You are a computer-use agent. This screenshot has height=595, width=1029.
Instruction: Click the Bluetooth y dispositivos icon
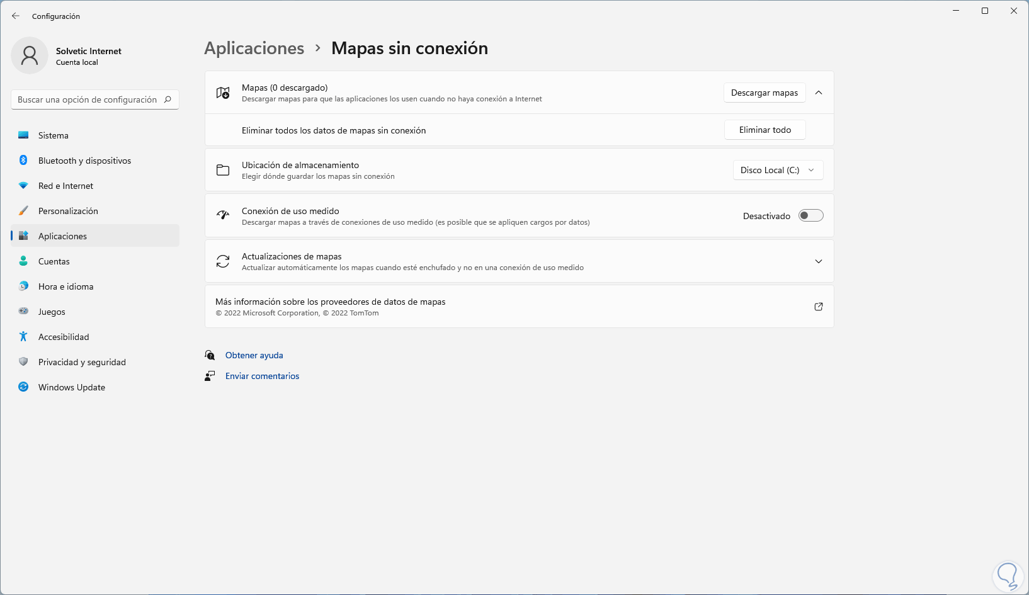pos(23,161)
